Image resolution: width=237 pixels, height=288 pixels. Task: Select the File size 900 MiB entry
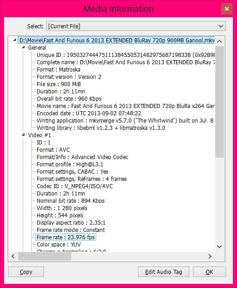(59, 84)
